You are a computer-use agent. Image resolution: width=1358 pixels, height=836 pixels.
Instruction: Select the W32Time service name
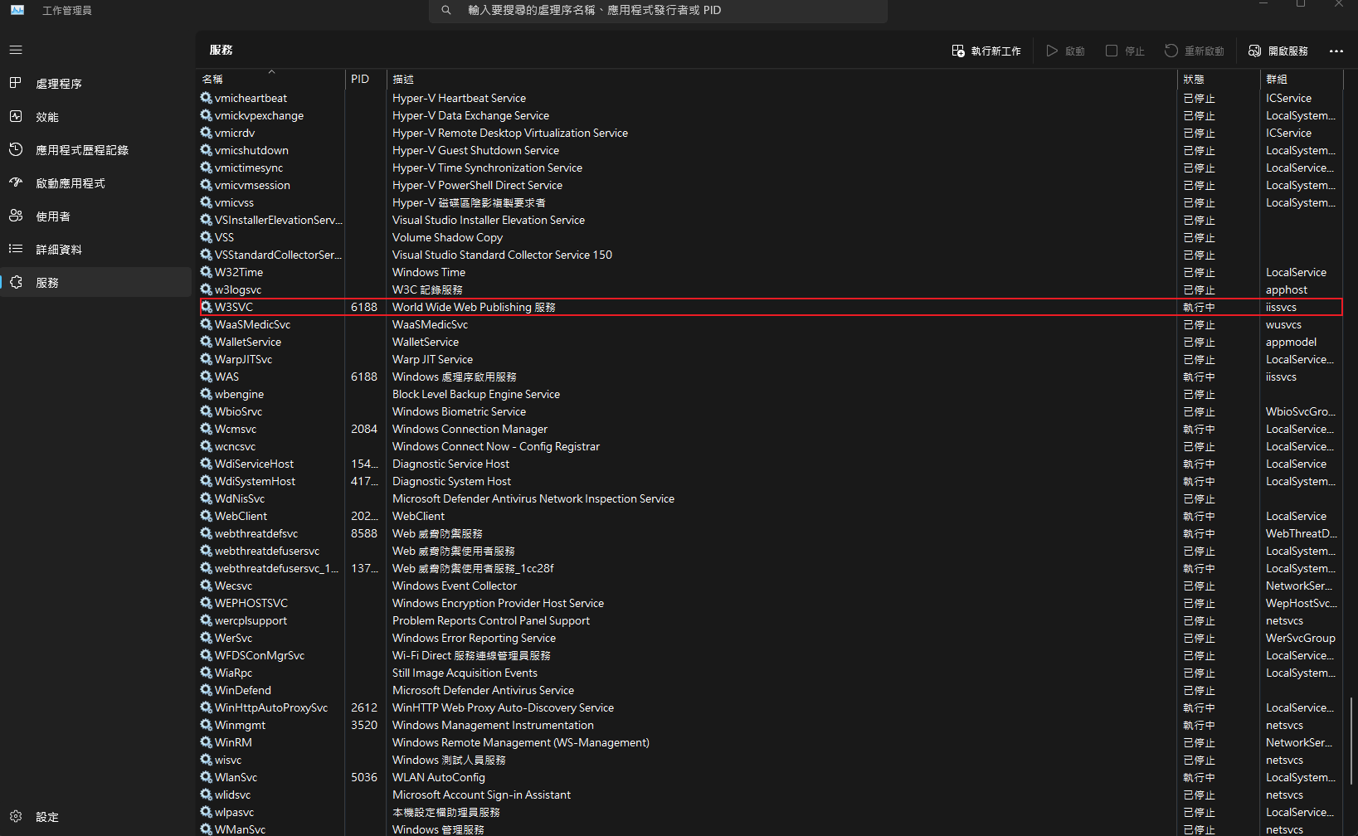click(x=239, y=272)
